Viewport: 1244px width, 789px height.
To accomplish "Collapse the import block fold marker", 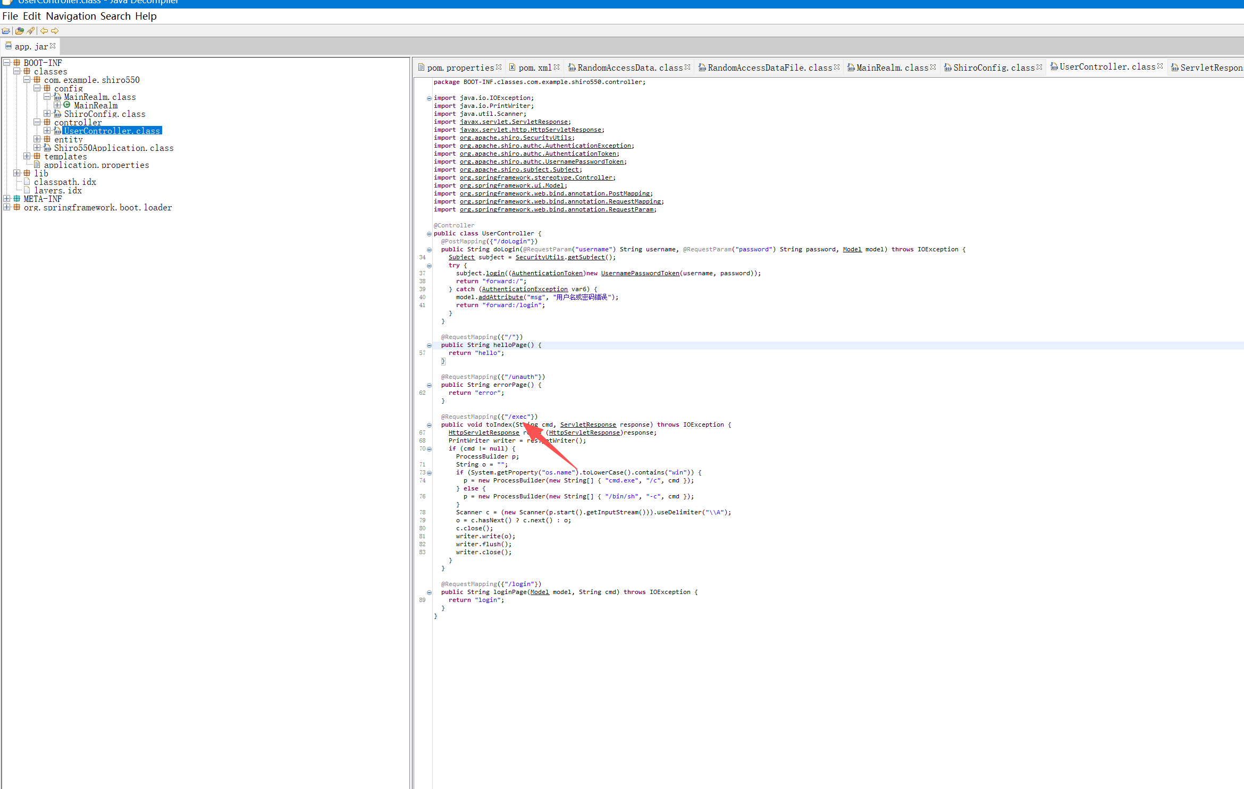I will click(429, 98).
